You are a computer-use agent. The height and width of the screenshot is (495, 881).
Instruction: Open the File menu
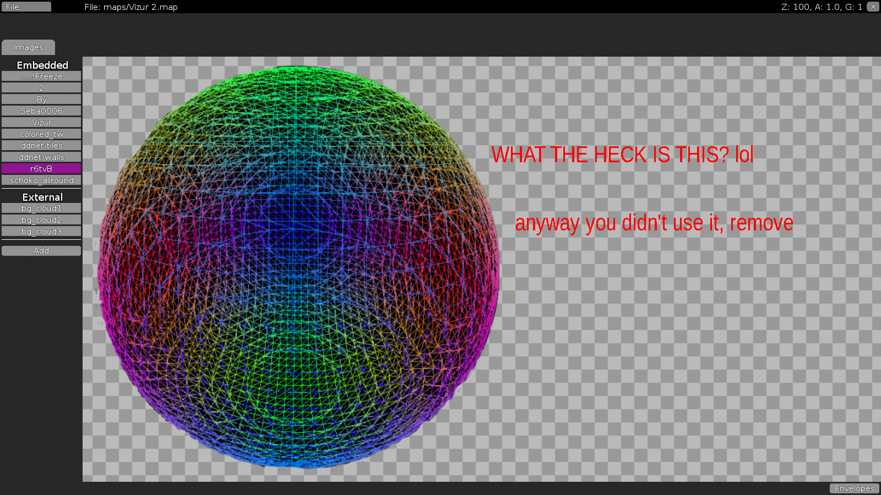(x=25, y=7)
